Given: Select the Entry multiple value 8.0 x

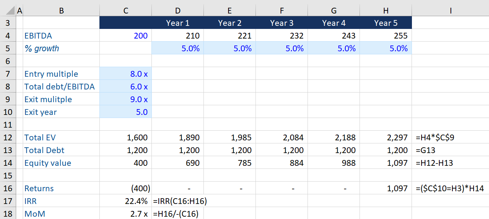Looking at the screenshot, I should tap(126, 74).
